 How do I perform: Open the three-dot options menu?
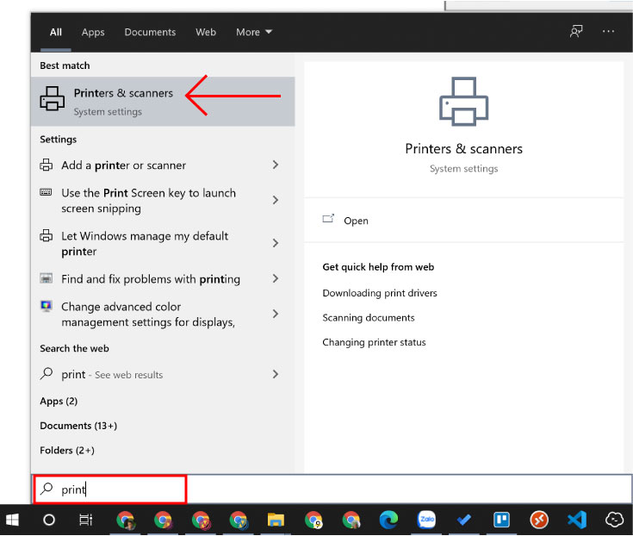[609, 32]
